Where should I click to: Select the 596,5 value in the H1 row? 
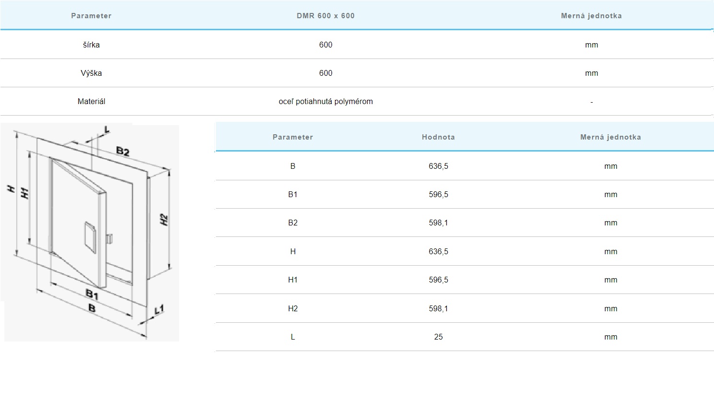coord(438,280)
